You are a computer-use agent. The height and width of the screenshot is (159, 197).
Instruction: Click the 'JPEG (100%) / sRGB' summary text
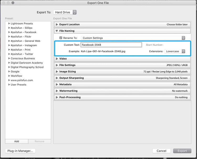click(177, 65)
